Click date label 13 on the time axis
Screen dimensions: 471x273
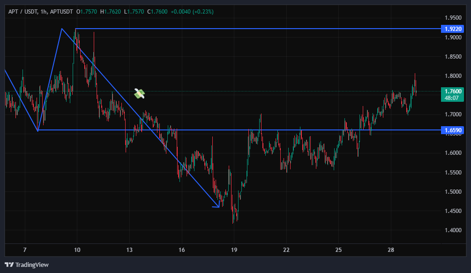pos(129,250)
